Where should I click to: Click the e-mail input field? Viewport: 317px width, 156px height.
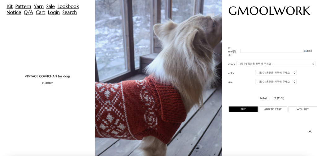tap(272, 51)
